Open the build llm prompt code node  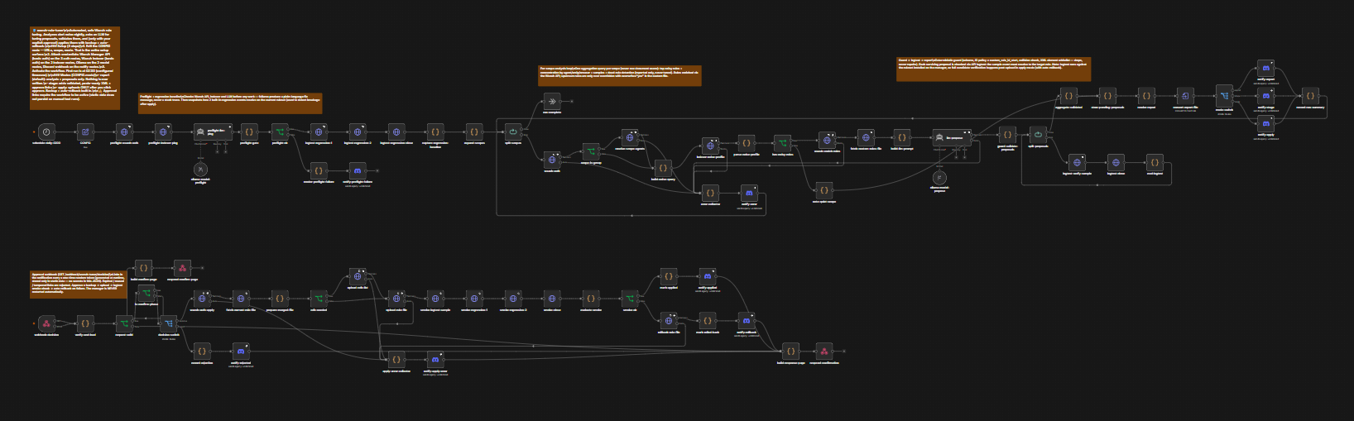902,137
